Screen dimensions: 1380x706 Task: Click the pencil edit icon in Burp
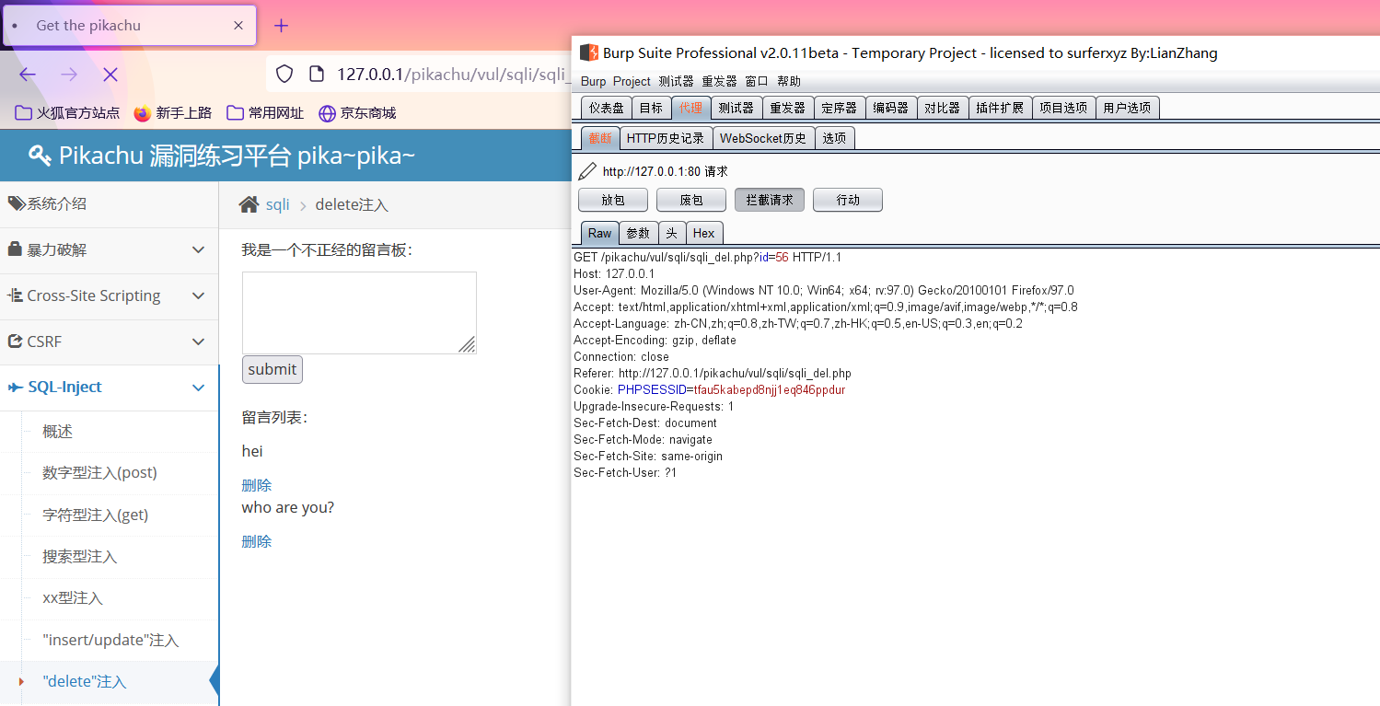(586, 171)
